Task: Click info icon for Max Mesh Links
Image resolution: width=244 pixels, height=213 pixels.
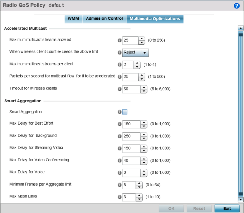Action: point(120,197)
